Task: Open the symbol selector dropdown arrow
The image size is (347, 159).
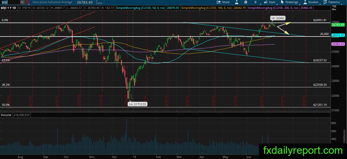Action: tap(22, 2)
